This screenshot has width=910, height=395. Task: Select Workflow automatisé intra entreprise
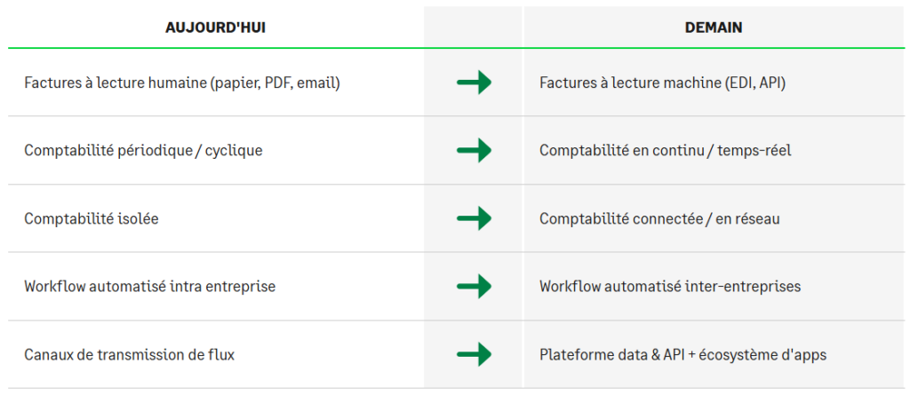click(x=150, y=287)
